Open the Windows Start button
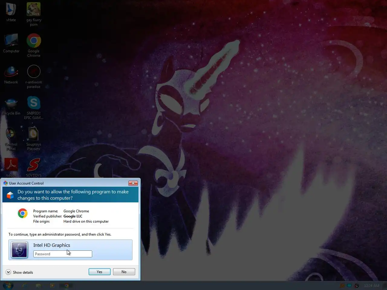Image resolution: width=387 pixels, height=290 pixels. pos(8,285)
